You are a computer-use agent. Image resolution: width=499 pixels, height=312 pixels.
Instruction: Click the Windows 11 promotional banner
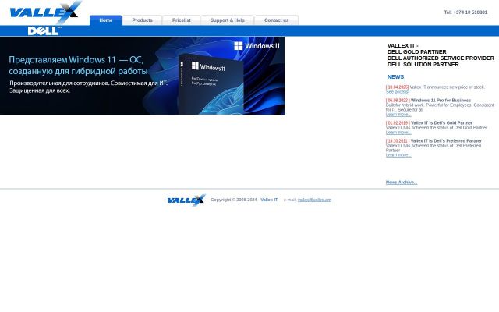142,76
